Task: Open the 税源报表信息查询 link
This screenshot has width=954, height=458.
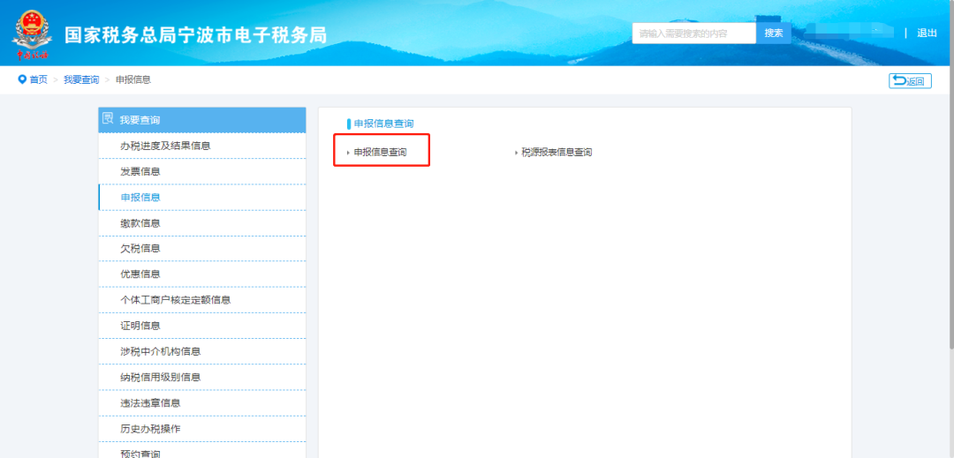Action: point(556,153)
